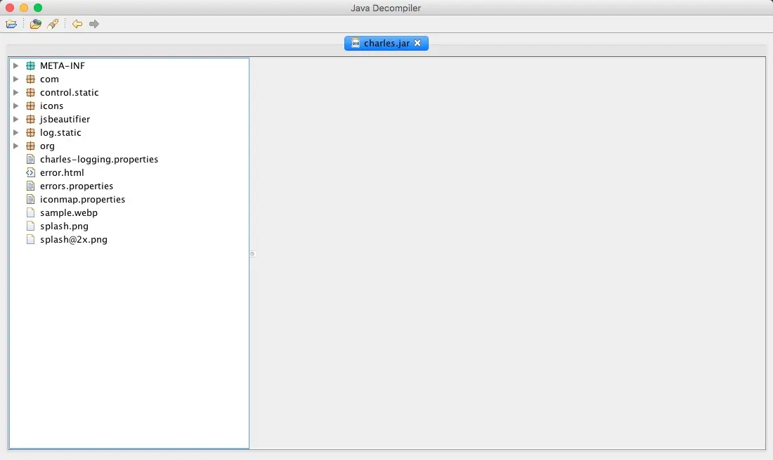Viewport: 773px width, 460px height.
Task: Select the com tree label
Action: pyautogui.click(x=49, y=79)
